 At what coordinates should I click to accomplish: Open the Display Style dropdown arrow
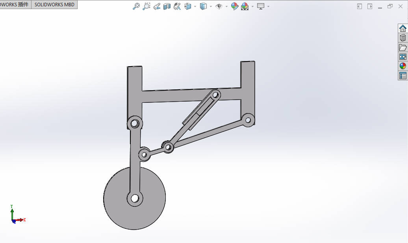(211, 7)
